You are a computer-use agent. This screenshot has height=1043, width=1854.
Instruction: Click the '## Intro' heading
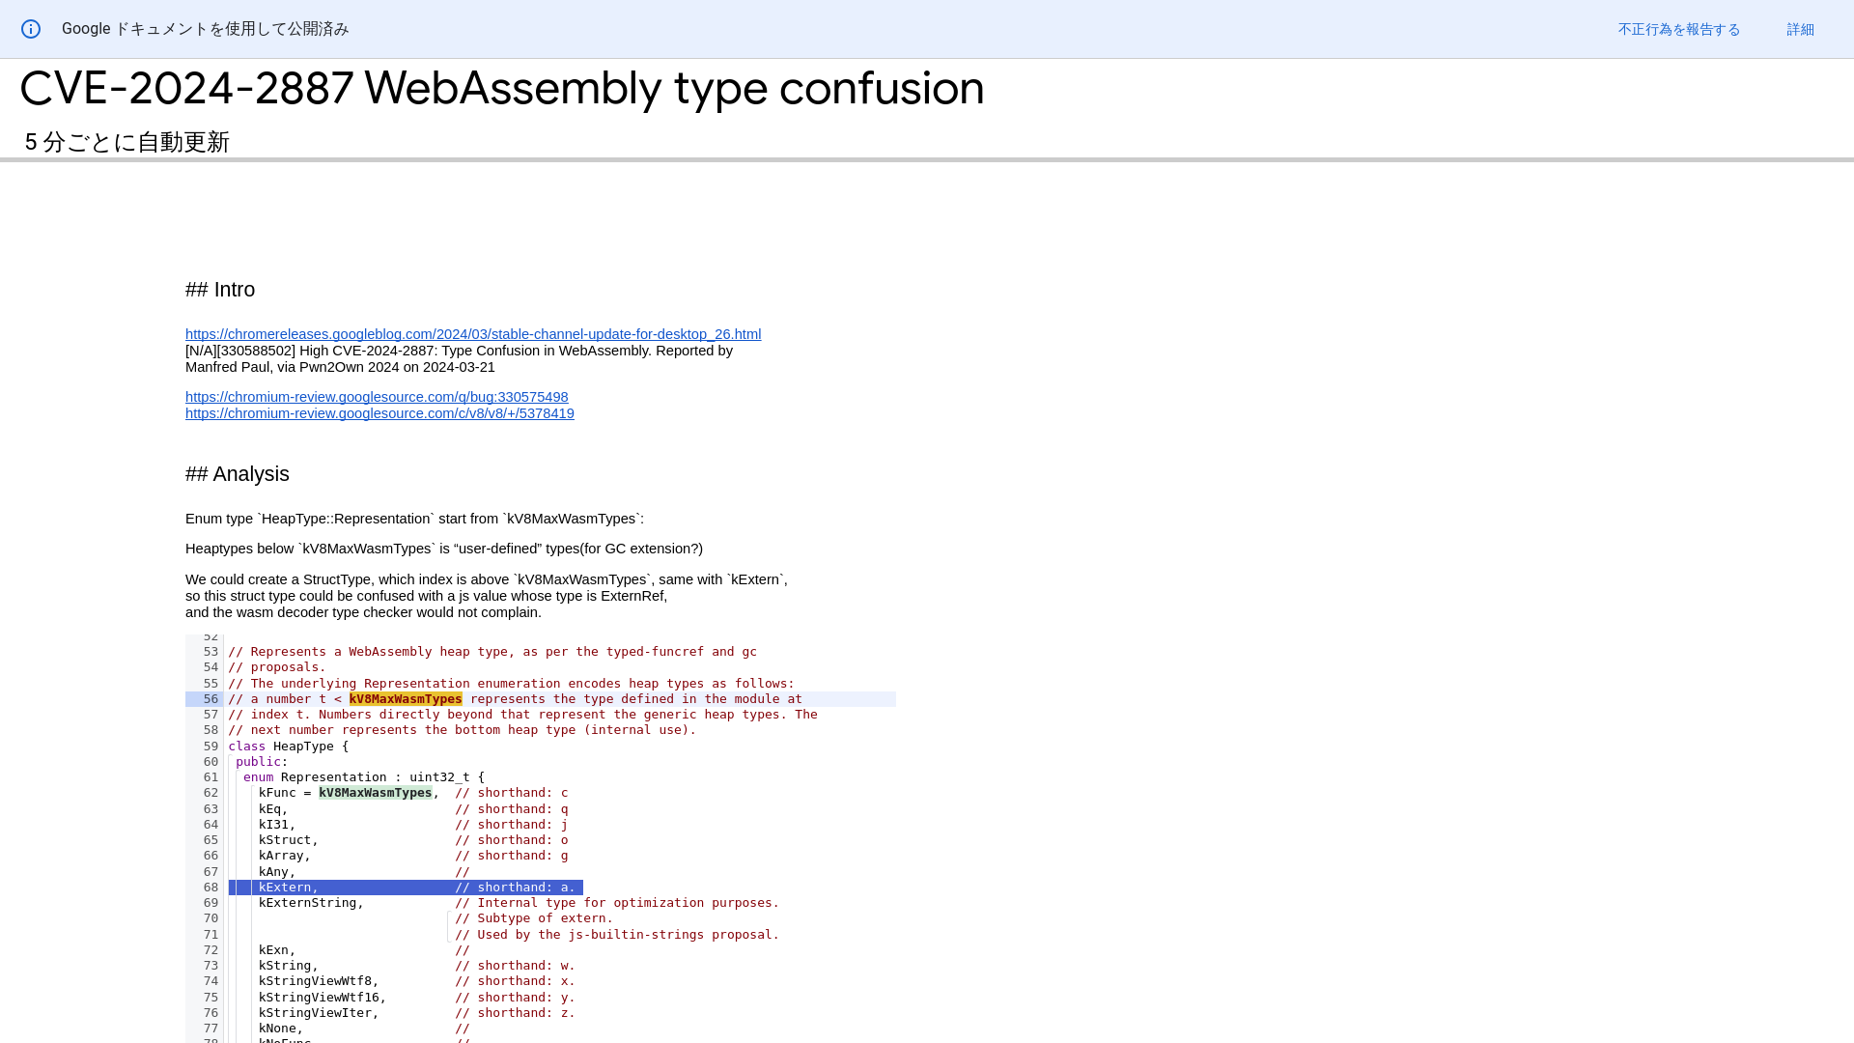click(220, 290)
